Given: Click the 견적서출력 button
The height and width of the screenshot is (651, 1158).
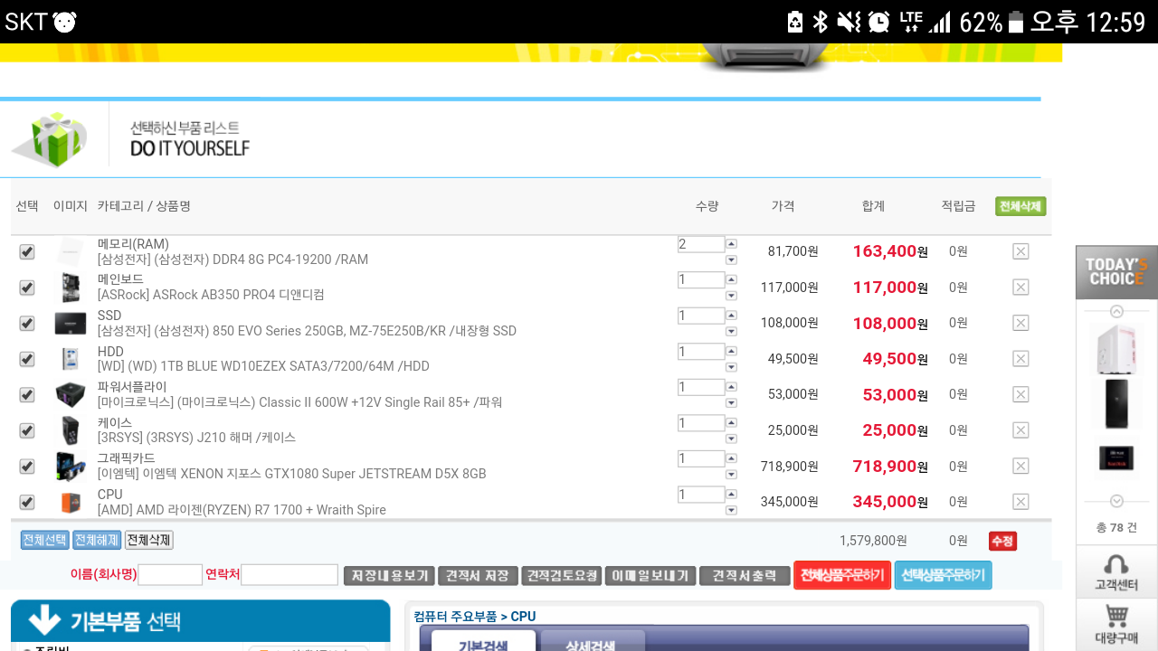Looking at the screenshot, I should (745, 575).
